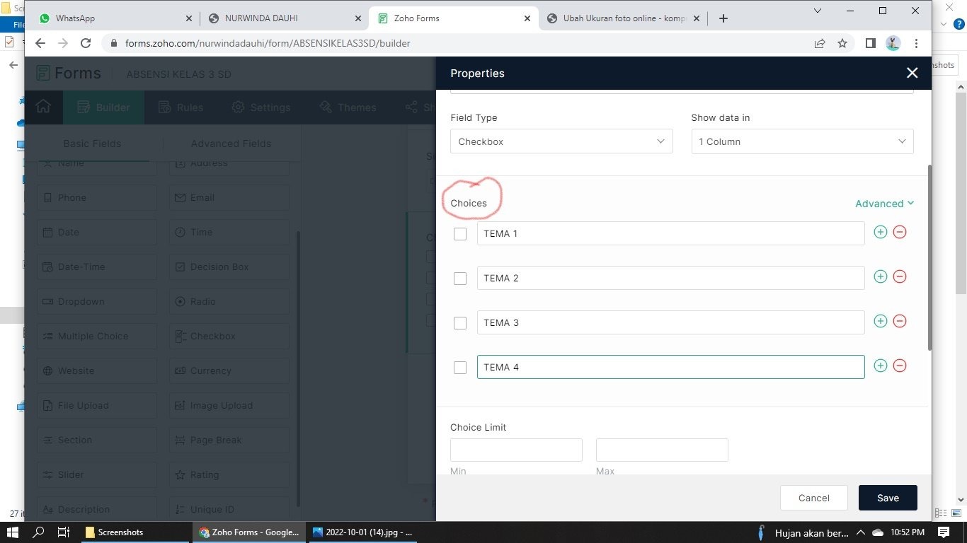
Task: Focus the Choice Limit Max box
Action: point(662,450)
